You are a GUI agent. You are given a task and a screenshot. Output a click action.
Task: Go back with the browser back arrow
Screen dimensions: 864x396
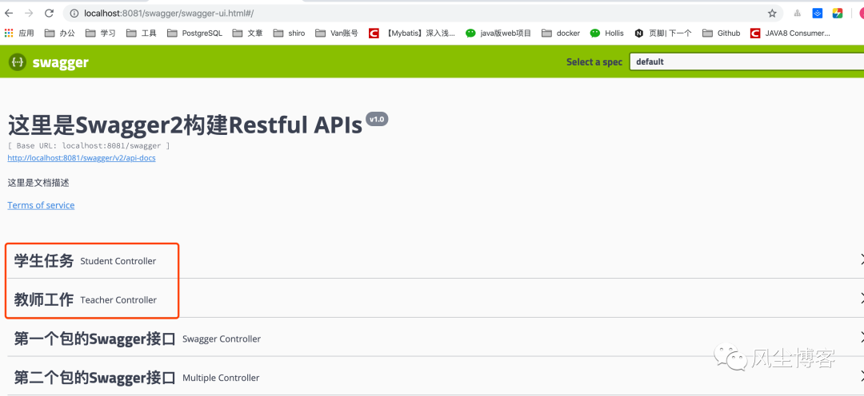9,14
